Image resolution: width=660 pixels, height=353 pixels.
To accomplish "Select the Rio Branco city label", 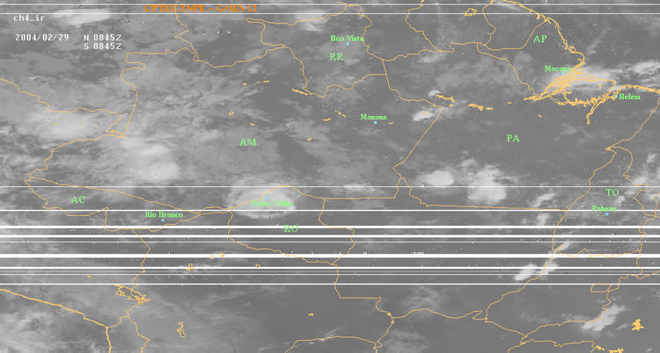I will pos(164,214).
